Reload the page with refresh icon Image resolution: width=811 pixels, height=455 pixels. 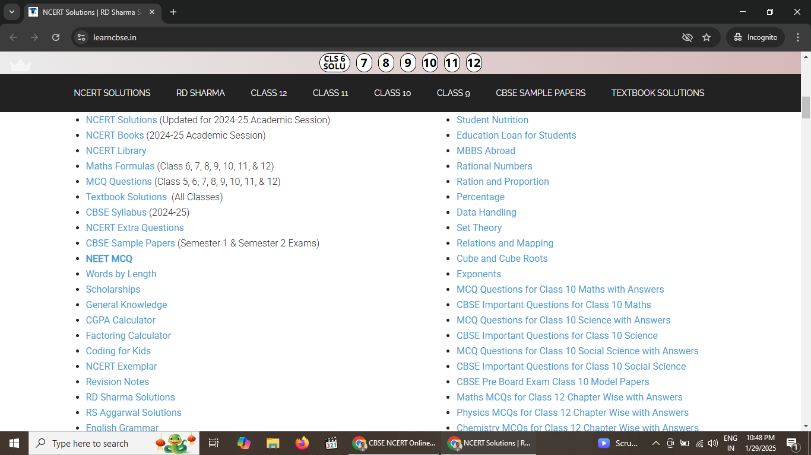[x=56, y=37]
